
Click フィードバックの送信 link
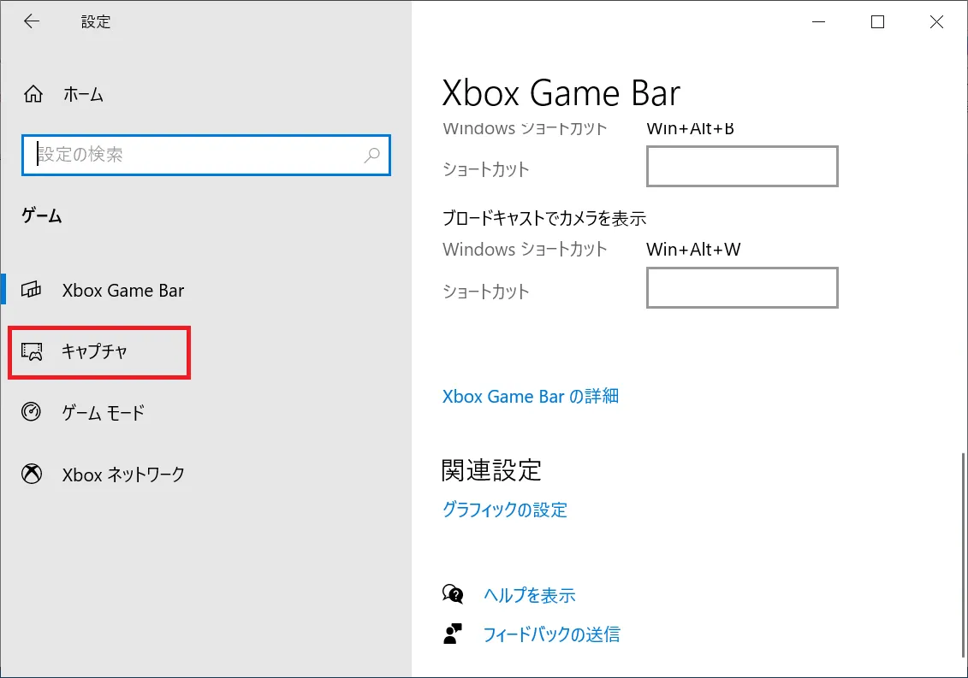[551, 634]
